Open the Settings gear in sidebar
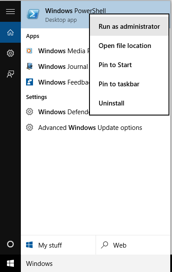The width and height of the screenshot is (172, 272). (10, 53)
